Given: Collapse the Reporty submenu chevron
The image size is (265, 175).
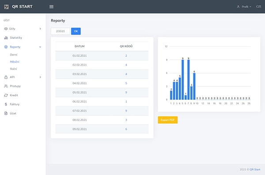Looking at the screenshot, I should click(x=40, y=47).
